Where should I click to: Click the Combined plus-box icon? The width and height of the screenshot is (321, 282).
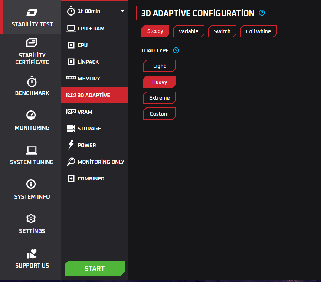[71, 178]
